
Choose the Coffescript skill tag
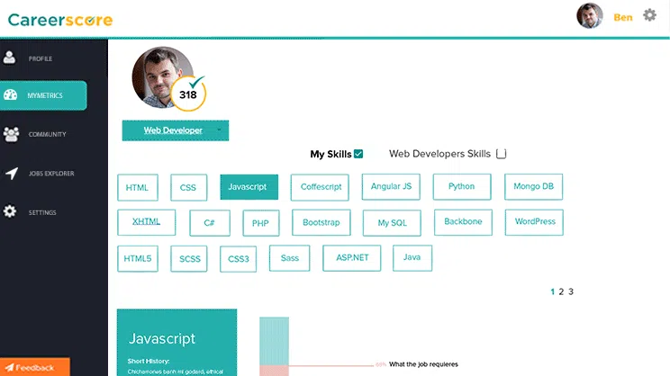[320, 187]
